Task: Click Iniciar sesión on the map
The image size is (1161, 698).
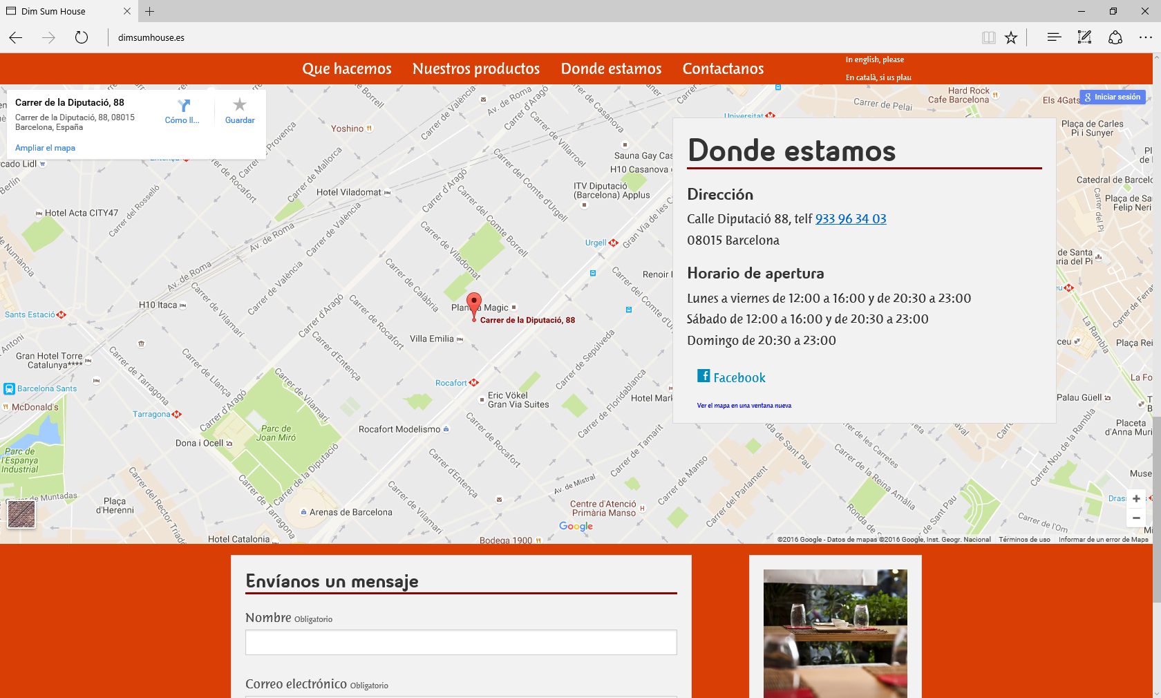Action: point(1113,97)
